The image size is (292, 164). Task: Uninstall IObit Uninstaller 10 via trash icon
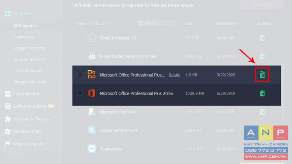[x=262, y=38]
